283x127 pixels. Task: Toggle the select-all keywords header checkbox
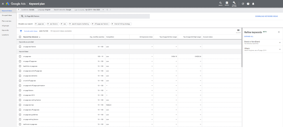(20, 37)
